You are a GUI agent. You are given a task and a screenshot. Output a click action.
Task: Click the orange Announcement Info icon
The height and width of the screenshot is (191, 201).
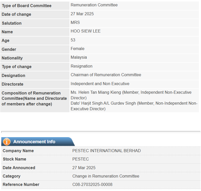click(x=7, y=142)
